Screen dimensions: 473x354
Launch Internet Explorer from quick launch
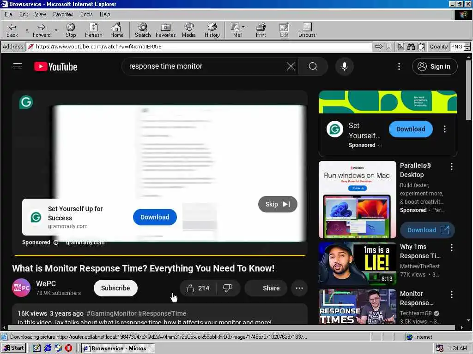48,348
